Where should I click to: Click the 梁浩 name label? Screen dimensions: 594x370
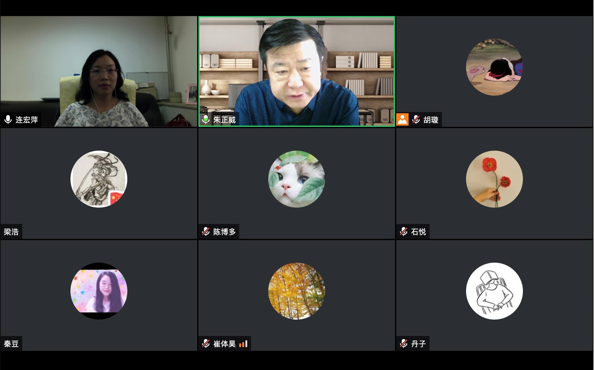pos(11,232)
